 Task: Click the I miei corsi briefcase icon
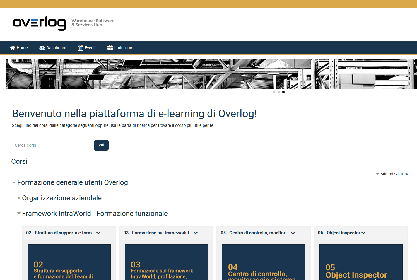[x=110, y=47]
